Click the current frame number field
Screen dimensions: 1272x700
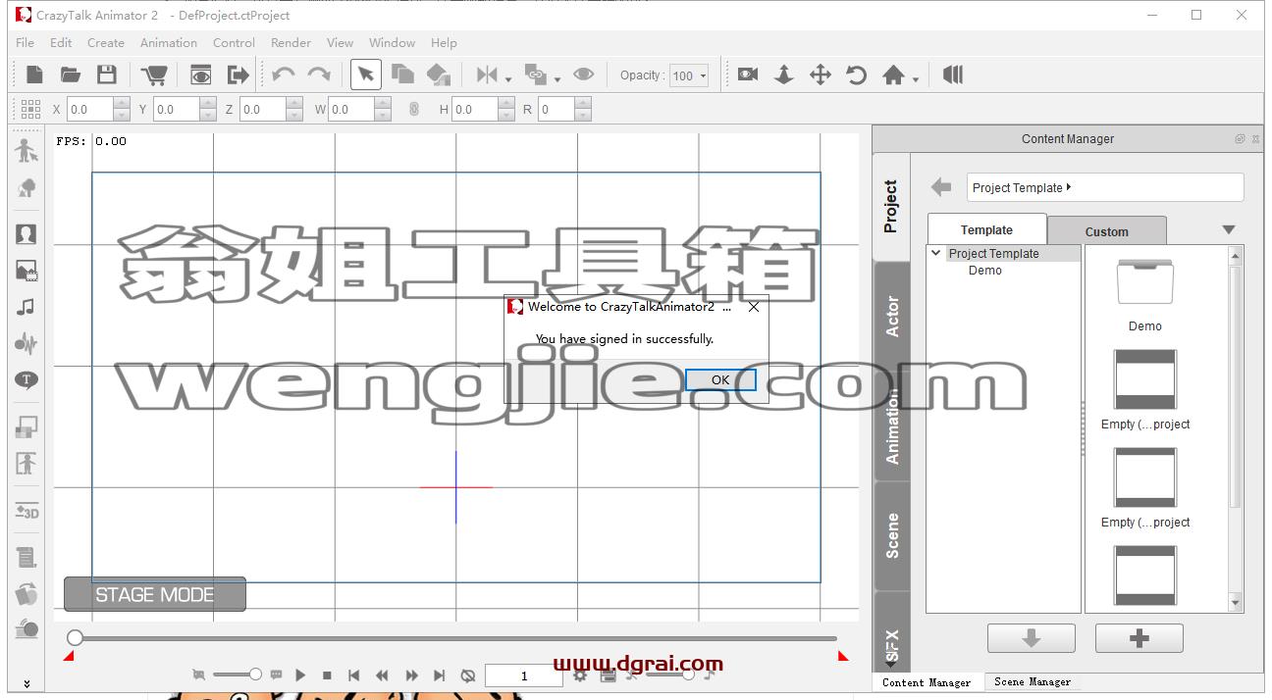524,675
